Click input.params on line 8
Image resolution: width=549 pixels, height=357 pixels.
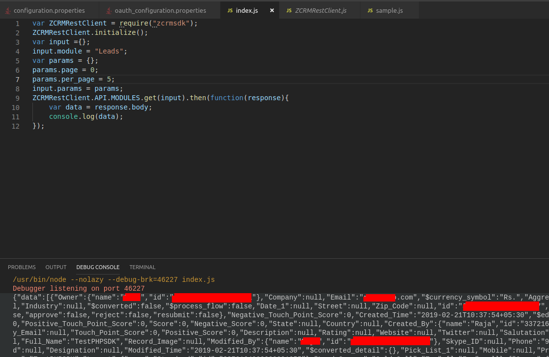coord(57,88)
